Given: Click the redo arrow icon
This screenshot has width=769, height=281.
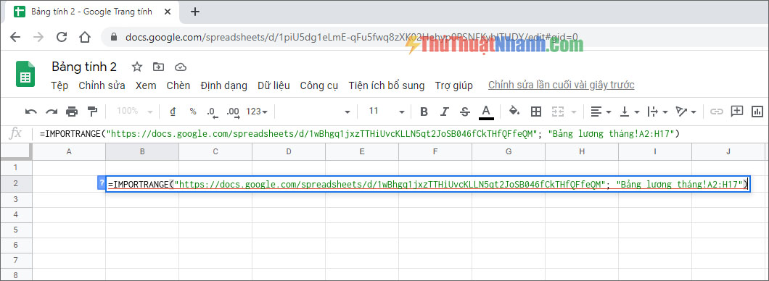Looking at the screenshot, I should 52,112.
